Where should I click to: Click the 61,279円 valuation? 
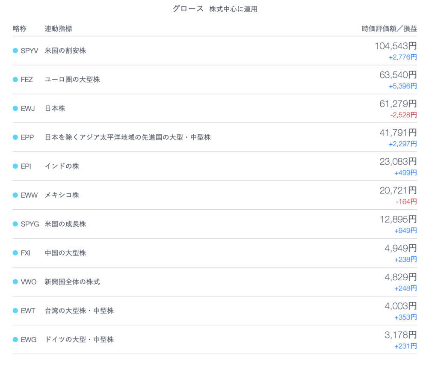pos(398,104)
